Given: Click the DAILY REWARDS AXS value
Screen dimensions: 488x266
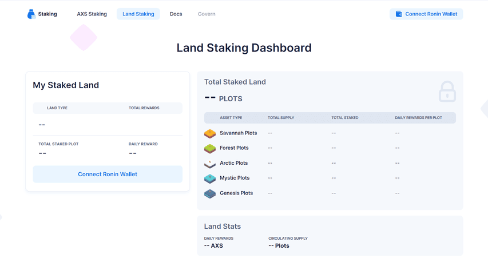Looking at the screenshot, I should pos(213,246).
